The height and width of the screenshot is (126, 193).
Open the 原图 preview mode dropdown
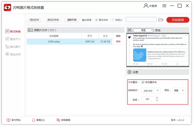[x=143, y=30]
